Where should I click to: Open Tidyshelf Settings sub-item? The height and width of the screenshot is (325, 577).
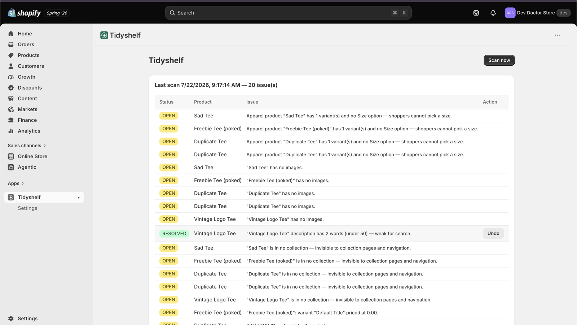click(27, 208)
